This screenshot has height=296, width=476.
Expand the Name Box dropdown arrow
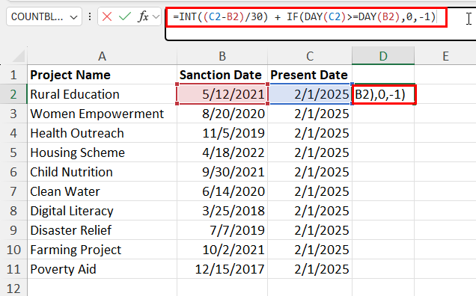tap(74, 17)
